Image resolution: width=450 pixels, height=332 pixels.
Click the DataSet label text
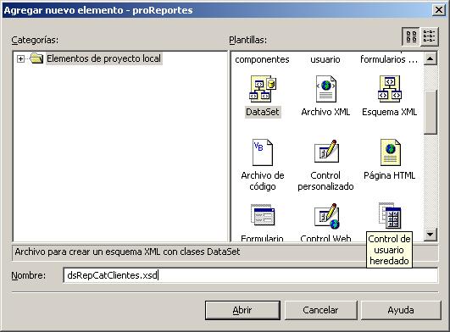263,112
